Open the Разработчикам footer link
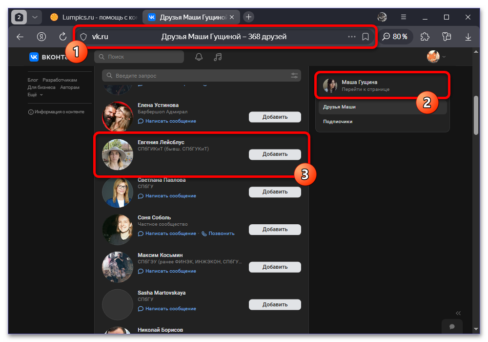 [x=60, y=80]
